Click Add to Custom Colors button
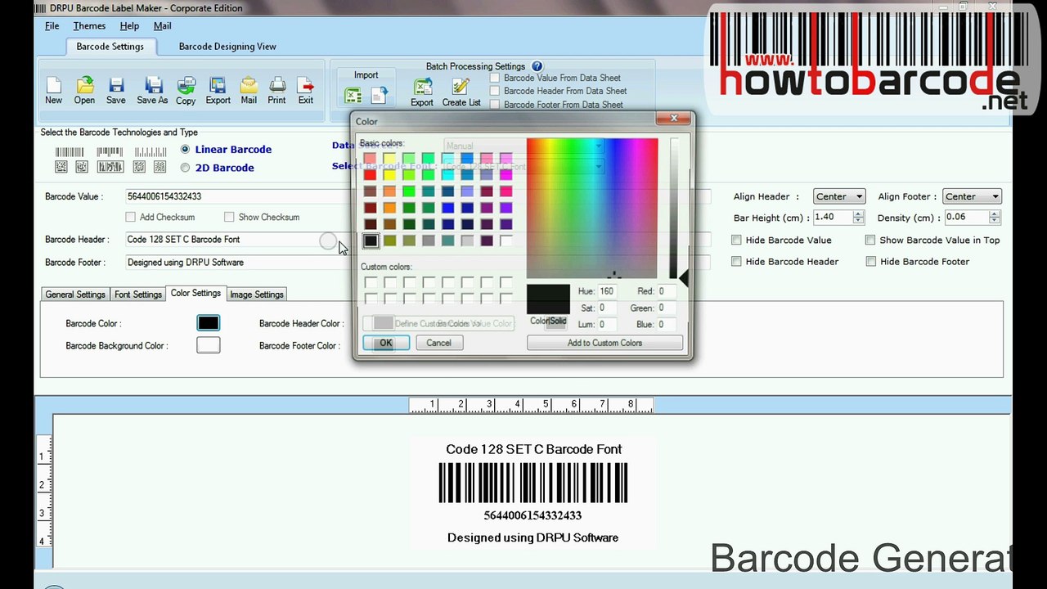Image resolution: width=1047 pixels, height=589 pixels. (x=604, y=343)
